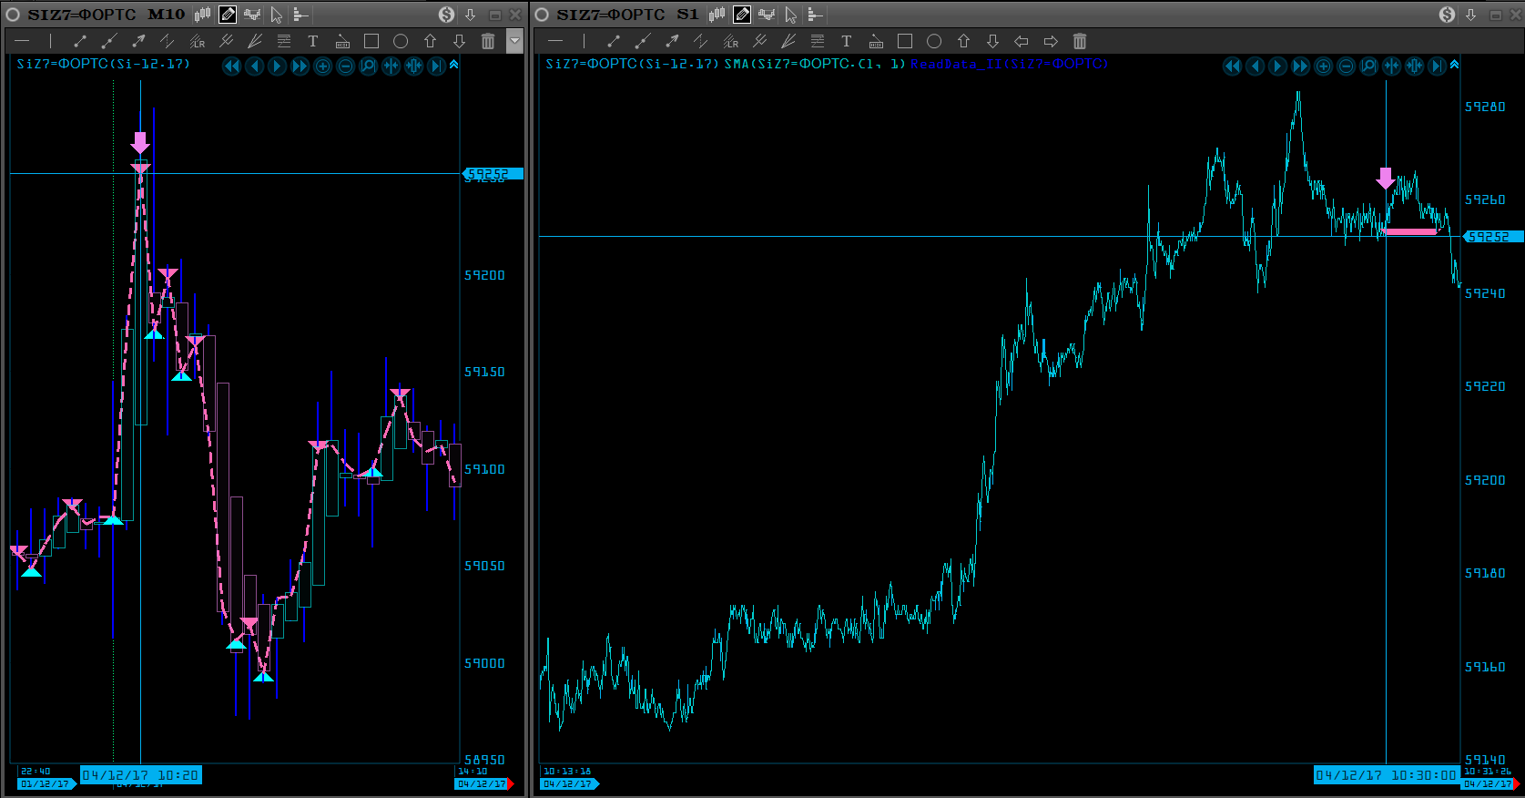Click zoom in button on S1 chart
This screenshot has width=1525, height=798.
1324,66
